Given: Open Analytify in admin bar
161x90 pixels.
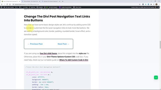Looking at the screenshot, I should 40,7.
